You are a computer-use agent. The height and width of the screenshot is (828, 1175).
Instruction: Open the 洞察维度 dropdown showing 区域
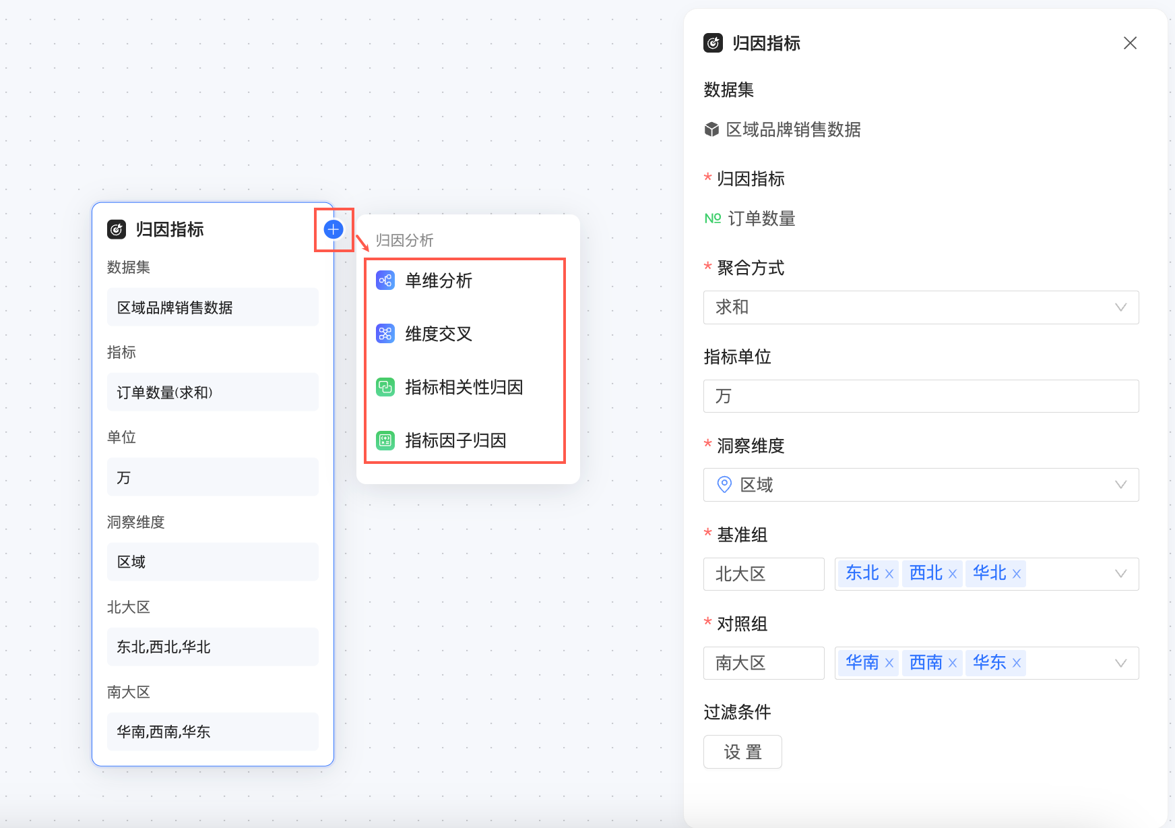[921, 485]
